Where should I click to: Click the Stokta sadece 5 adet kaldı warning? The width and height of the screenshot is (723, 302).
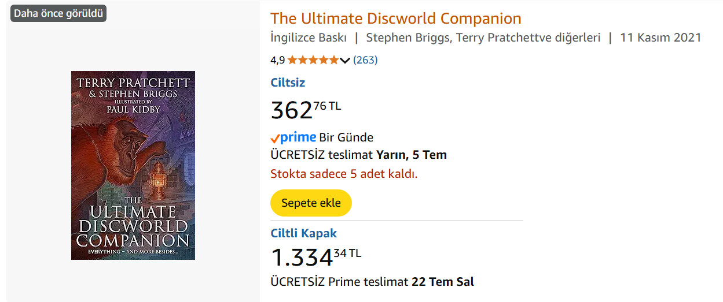tap(344, 174)
